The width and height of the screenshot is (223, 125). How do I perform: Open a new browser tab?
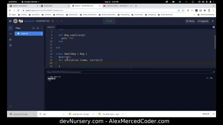(x=136, y=6)
